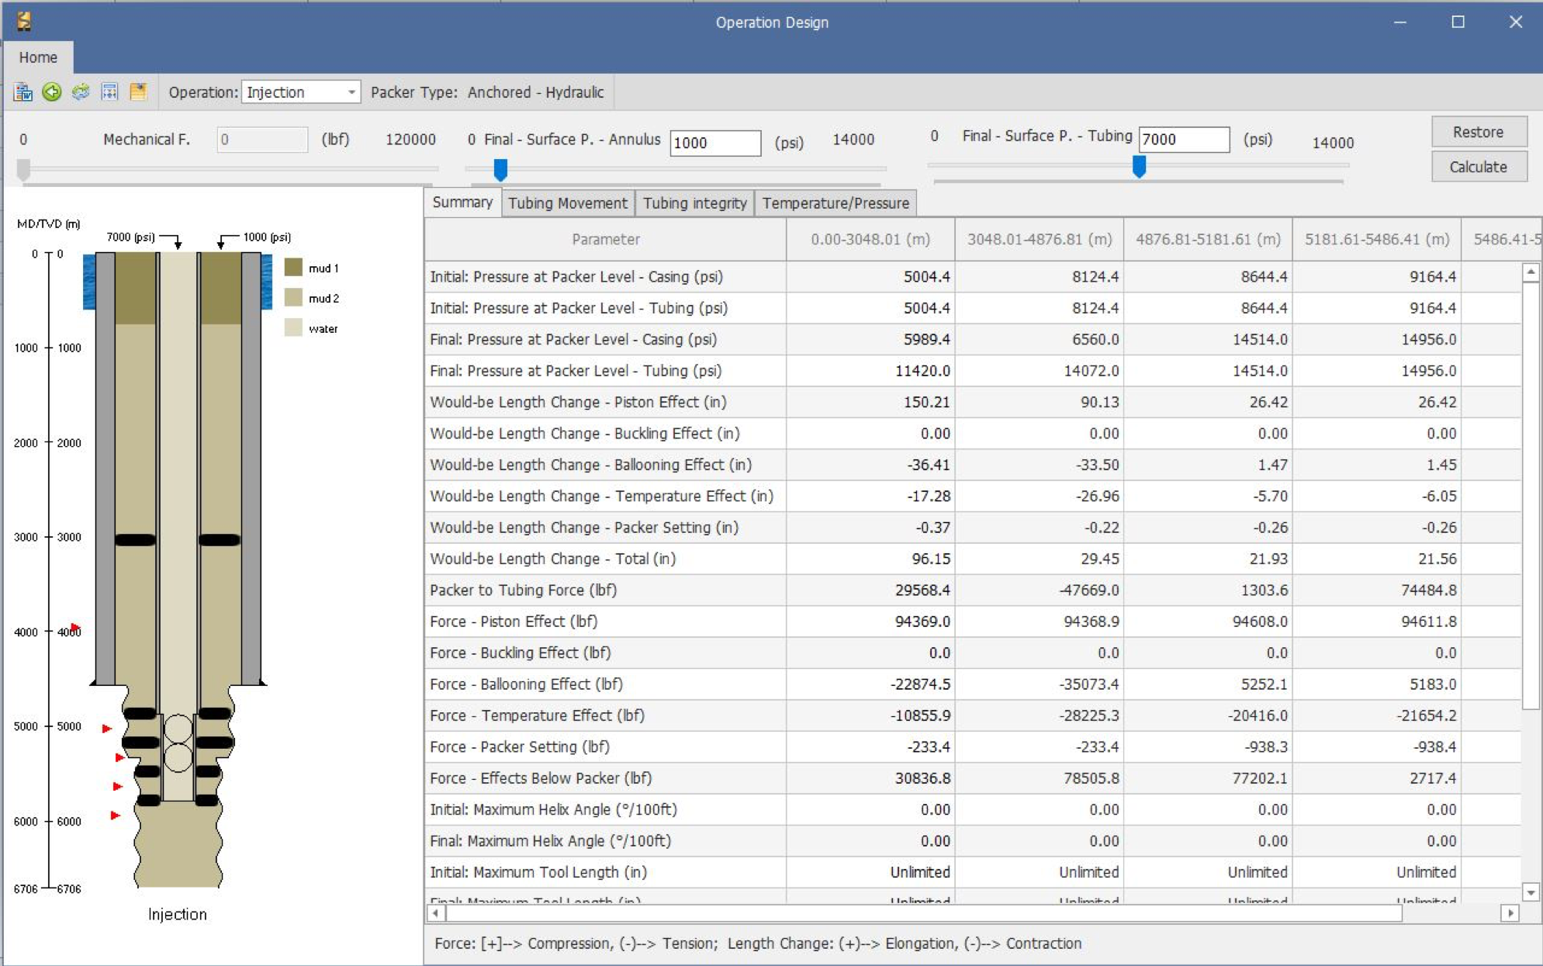Select the Temperature/Pressure tab

835,203
